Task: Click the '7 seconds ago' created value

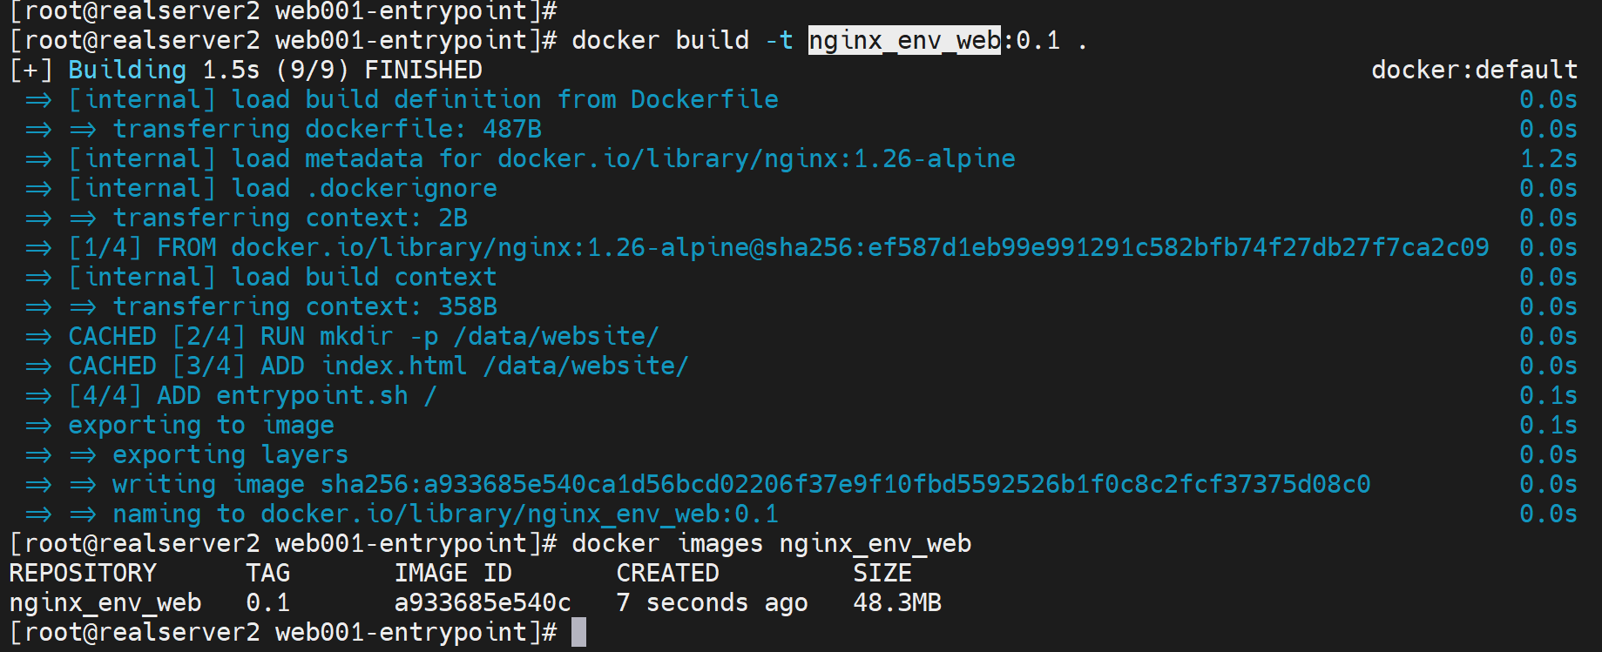Action: [x=712, y=603]
